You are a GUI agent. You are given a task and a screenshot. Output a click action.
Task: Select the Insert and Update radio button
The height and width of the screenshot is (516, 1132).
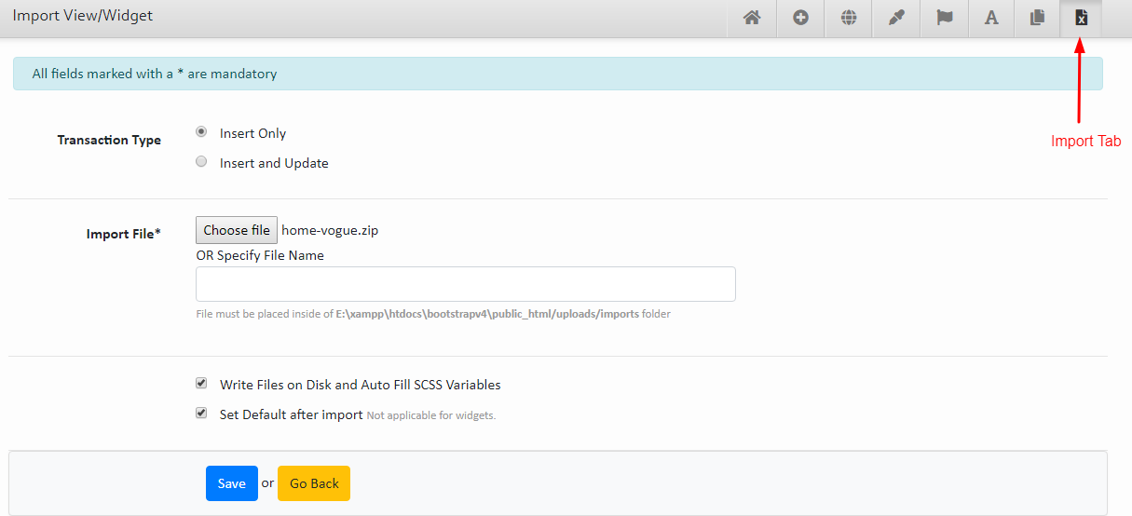click(x=201, y=161)
